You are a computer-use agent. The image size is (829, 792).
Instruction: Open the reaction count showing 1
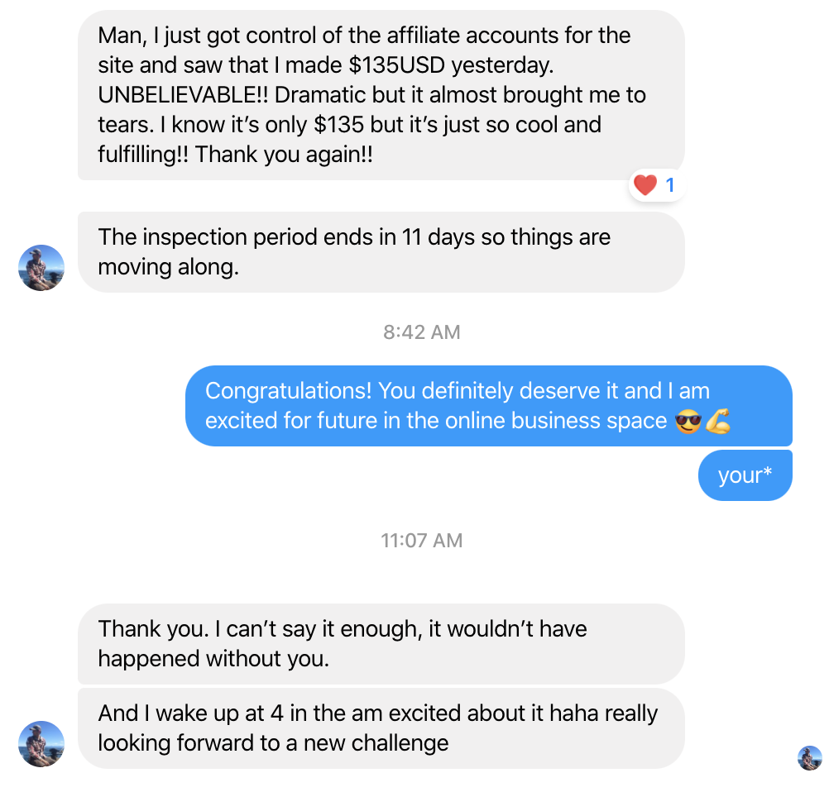[x=669, y=185]
